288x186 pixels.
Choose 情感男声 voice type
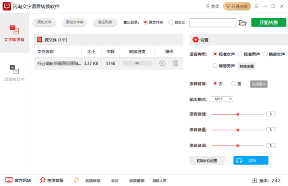click(x=224, y=66)
